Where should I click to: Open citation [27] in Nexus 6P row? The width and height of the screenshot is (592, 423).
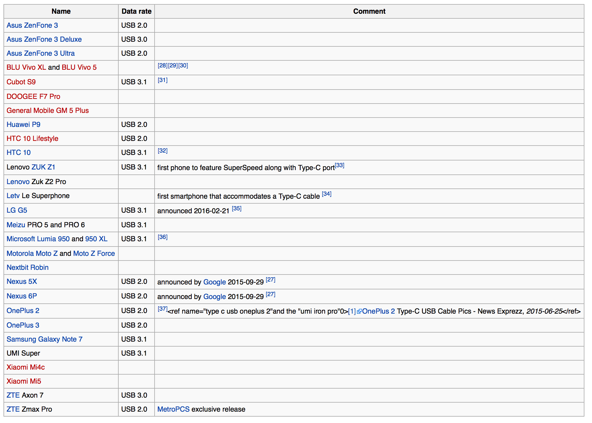(271, 294)
